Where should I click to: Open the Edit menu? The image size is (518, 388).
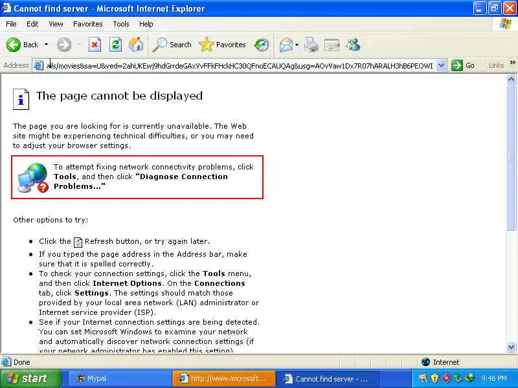tap(32, 24)
